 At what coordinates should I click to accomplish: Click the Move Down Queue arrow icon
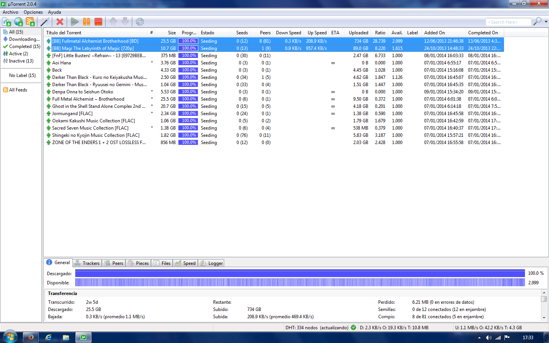coord(125,22)
